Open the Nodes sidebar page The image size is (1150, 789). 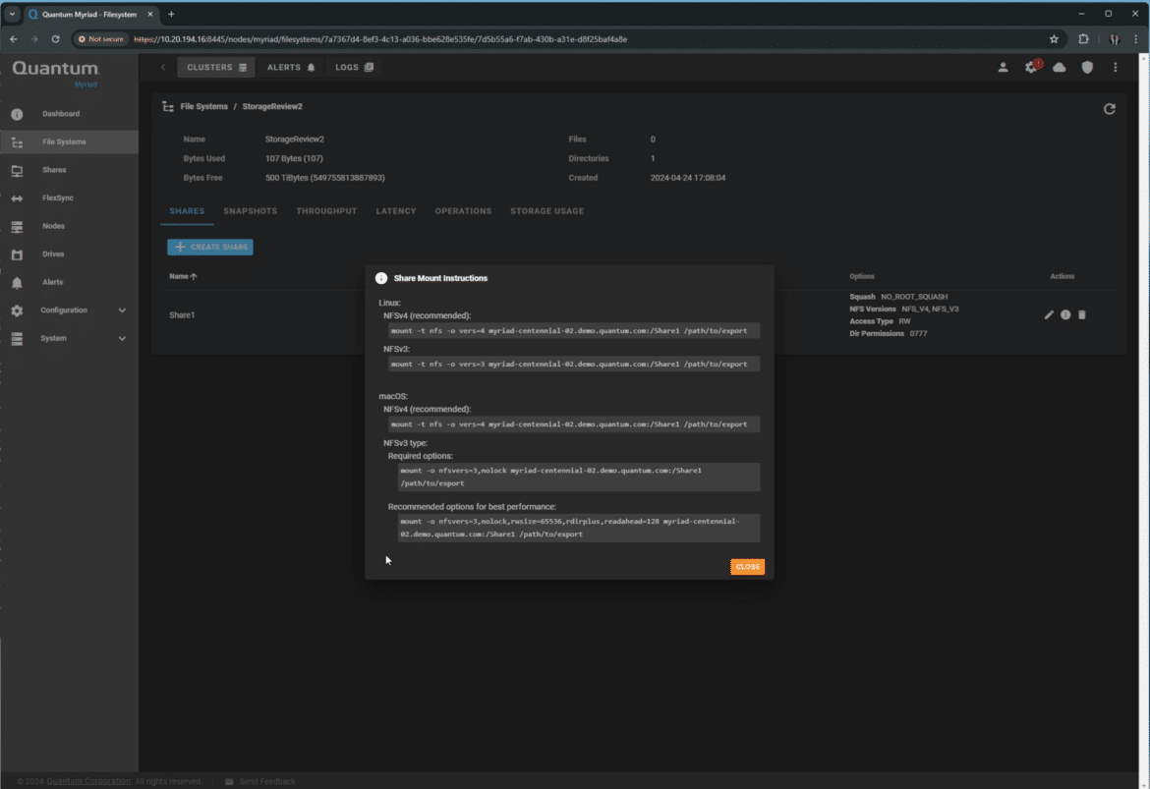coord(69,226)
